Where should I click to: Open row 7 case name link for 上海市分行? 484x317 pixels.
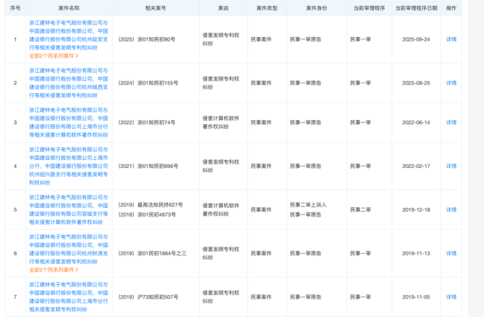(69, 297)
